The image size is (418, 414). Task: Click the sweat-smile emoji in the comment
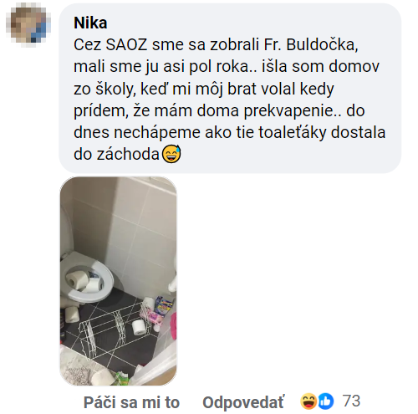[171, 154]
